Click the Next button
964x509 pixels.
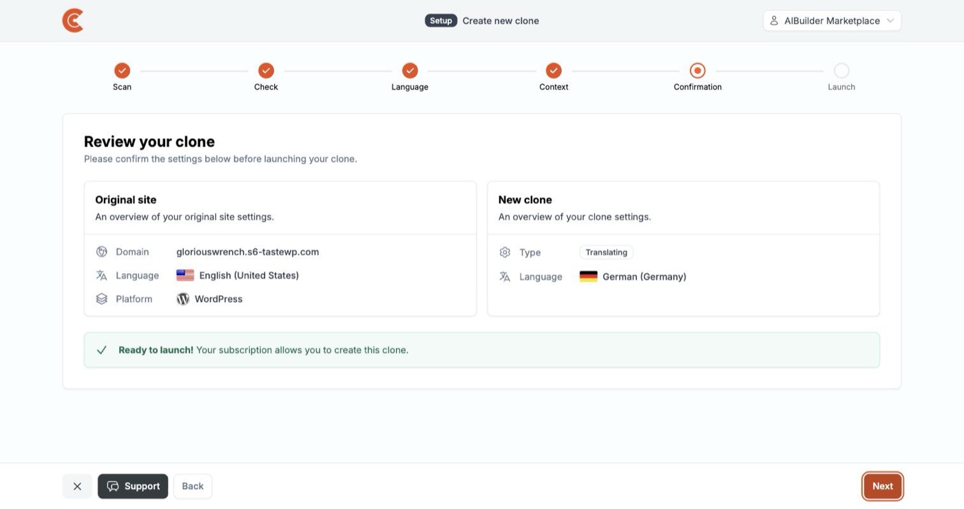(x=883, y=486)
